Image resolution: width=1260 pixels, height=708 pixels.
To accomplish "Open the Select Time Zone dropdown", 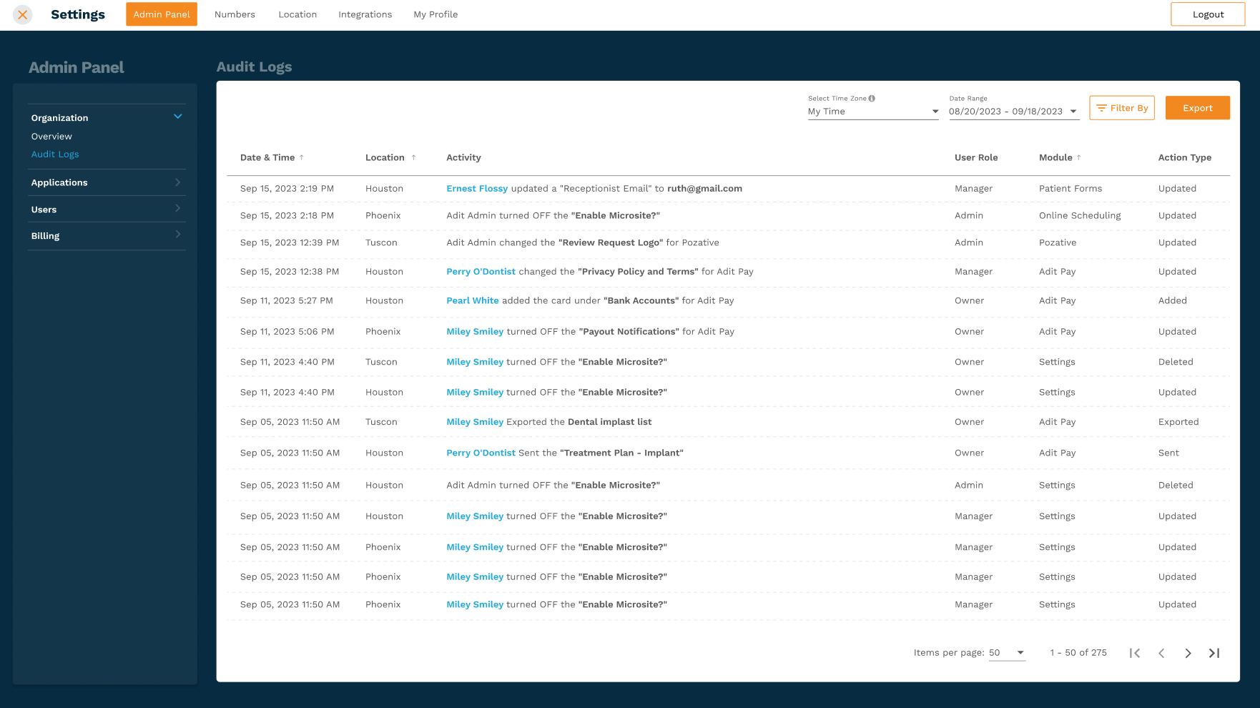I will tap(873, 112).
